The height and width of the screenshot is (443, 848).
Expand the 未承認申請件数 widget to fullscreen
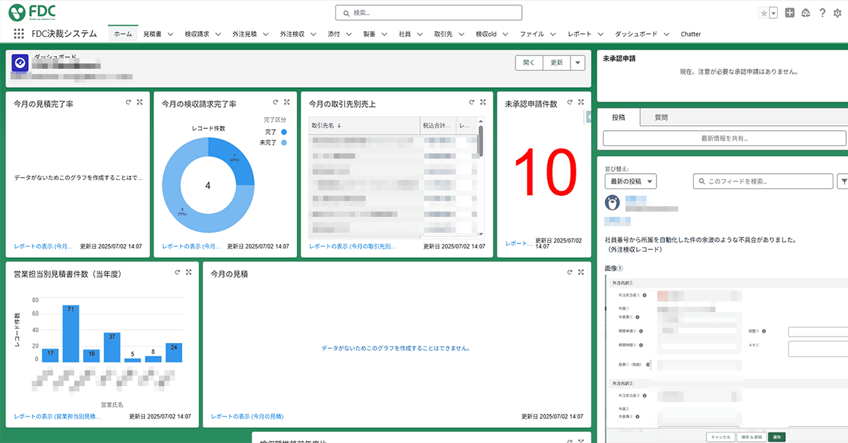581,102
